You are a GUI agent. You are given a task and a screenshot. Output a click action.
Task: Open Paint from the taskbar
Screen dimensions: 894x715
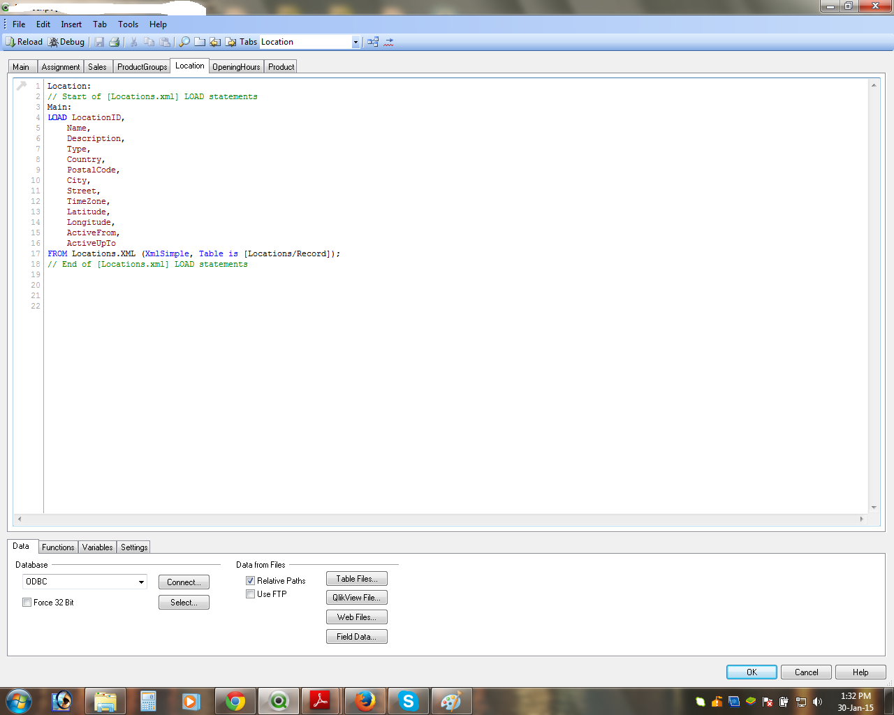pyautogui.click(x=451, y=701)
